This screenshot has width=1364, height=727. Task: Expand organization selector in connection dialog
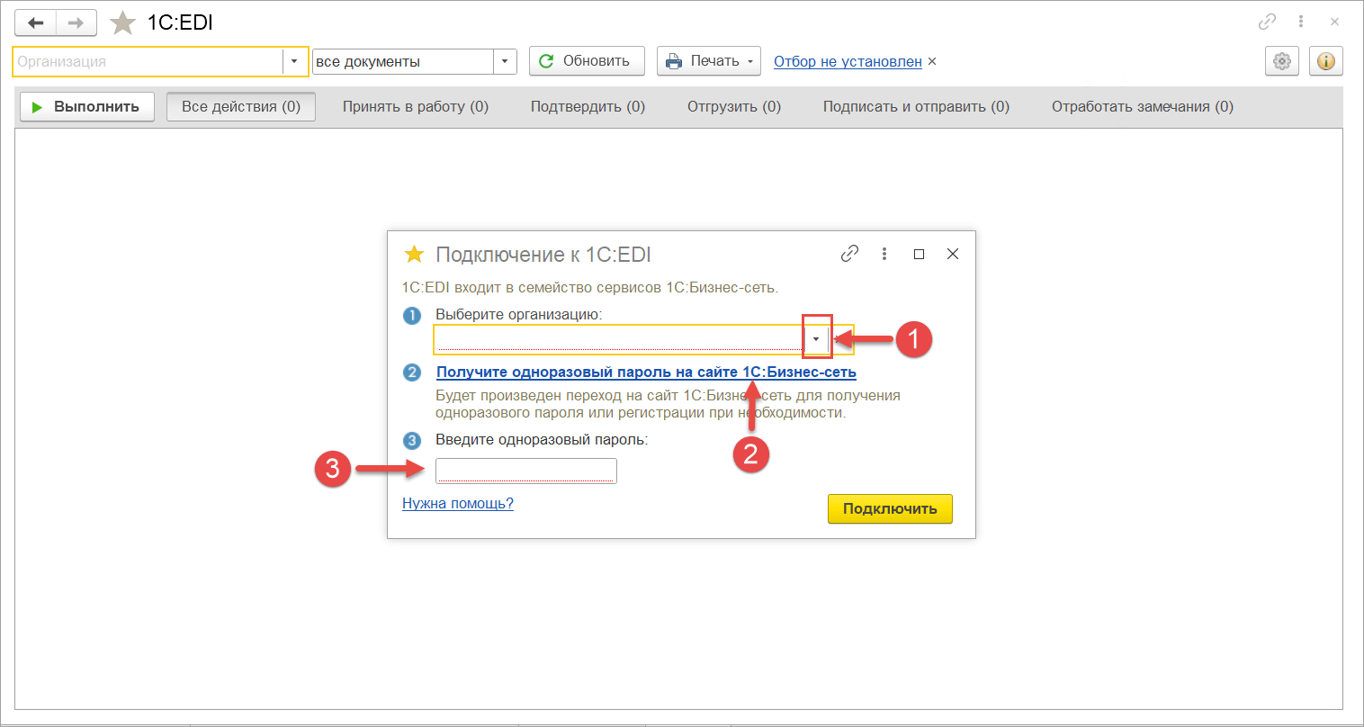pos(816,339)
